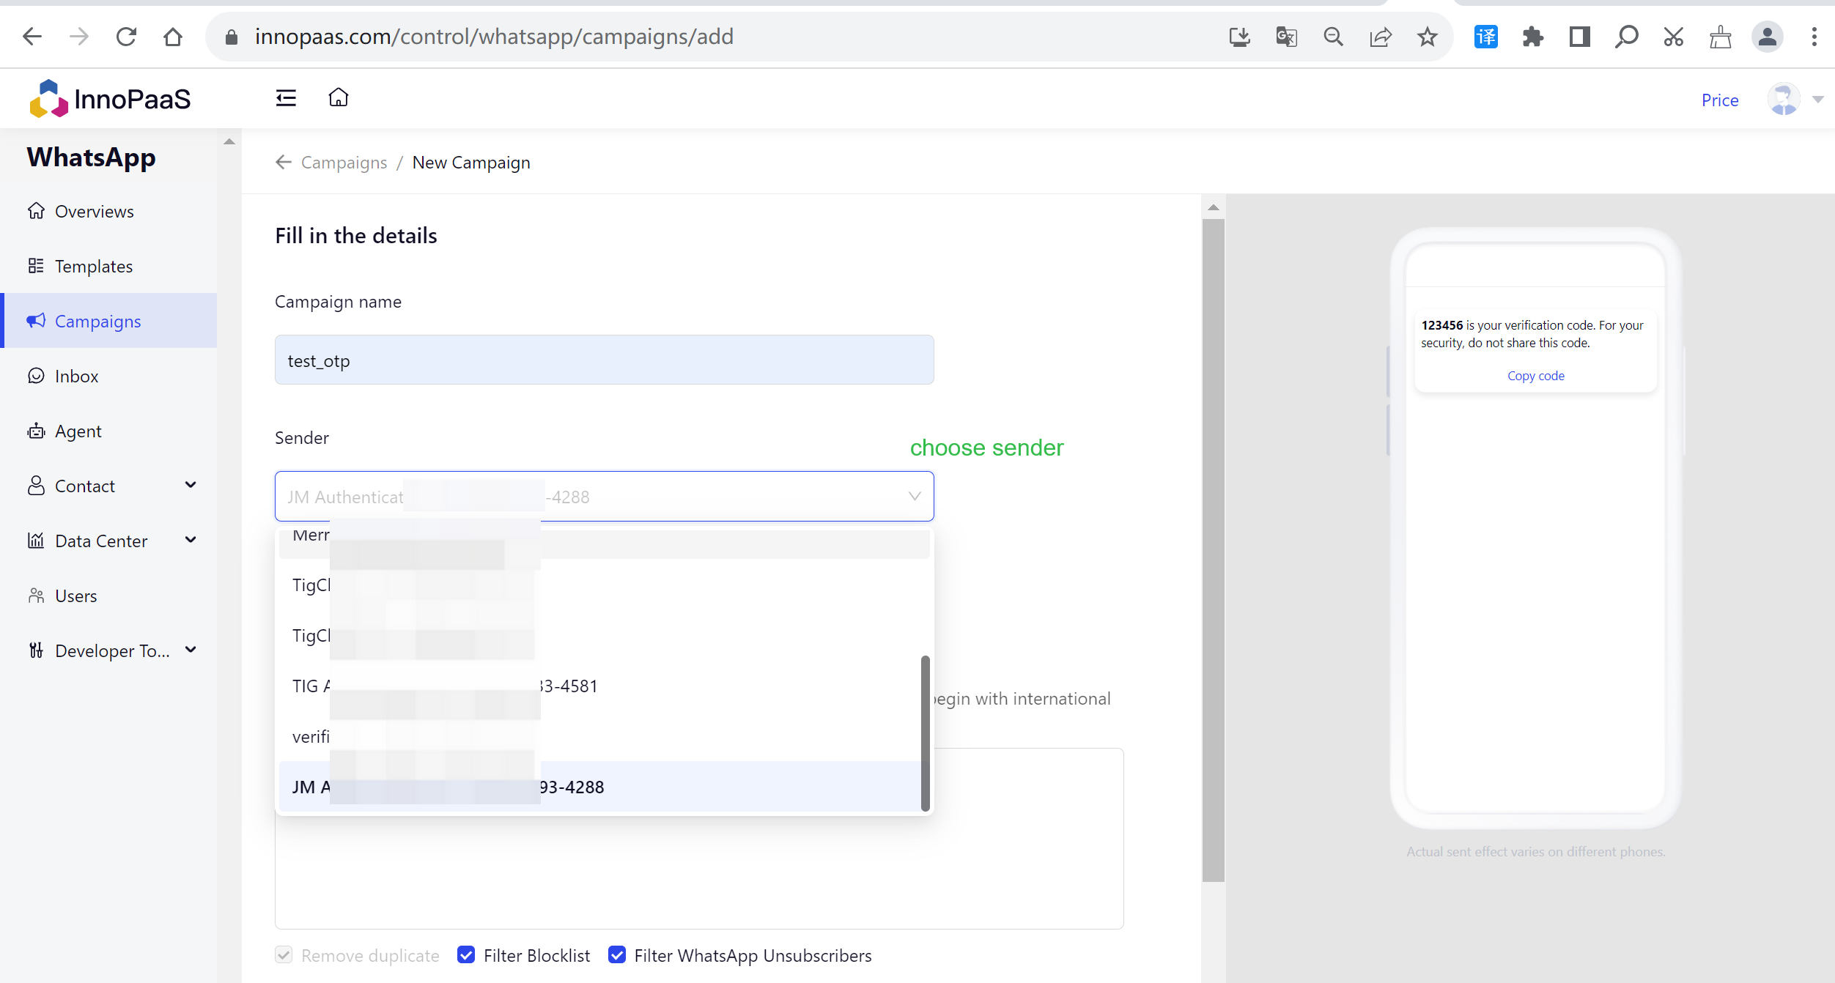Uncheck Filter Blocklist checkbox
The height and width of the screenshot is (983, 1835).
466,954
